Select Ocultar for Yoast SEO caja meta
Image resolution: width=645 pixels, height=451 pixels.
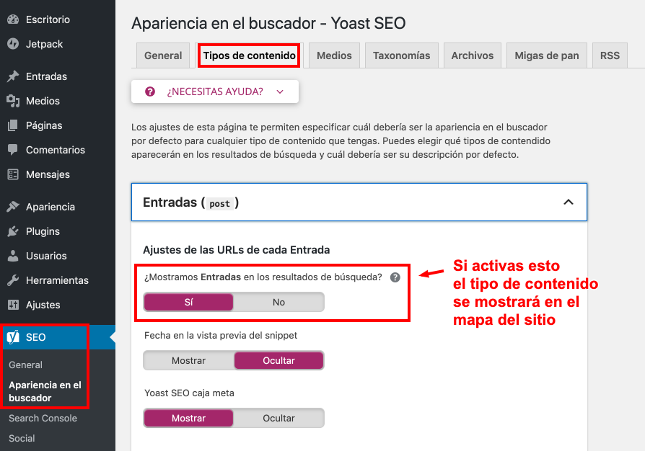tap(278, 418)
